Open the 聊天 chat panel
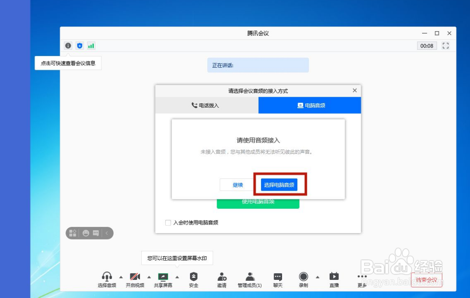The width and height of the screenshot is (470, 298). pos(278,279)
